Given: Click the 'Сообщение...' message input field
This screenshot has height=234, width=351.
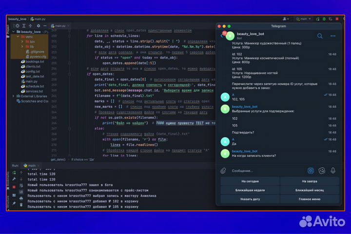Looking at the screenshot, I should [x=266, y=171].
